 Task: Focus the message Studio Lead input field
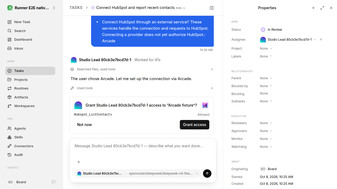click(143, 146)
